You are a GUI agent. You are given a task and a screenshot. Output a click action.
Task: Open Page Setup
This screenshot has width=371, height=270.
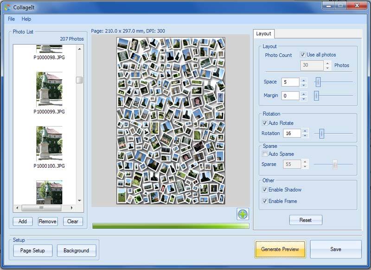[x=32, y=251]
